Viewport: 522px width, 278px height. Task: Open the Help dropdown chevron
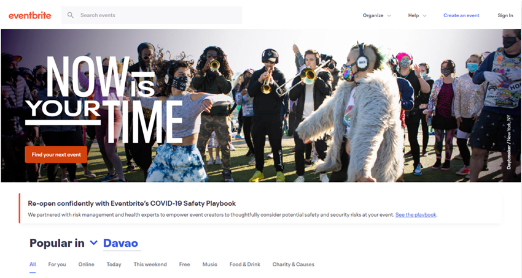coord(424,15)
